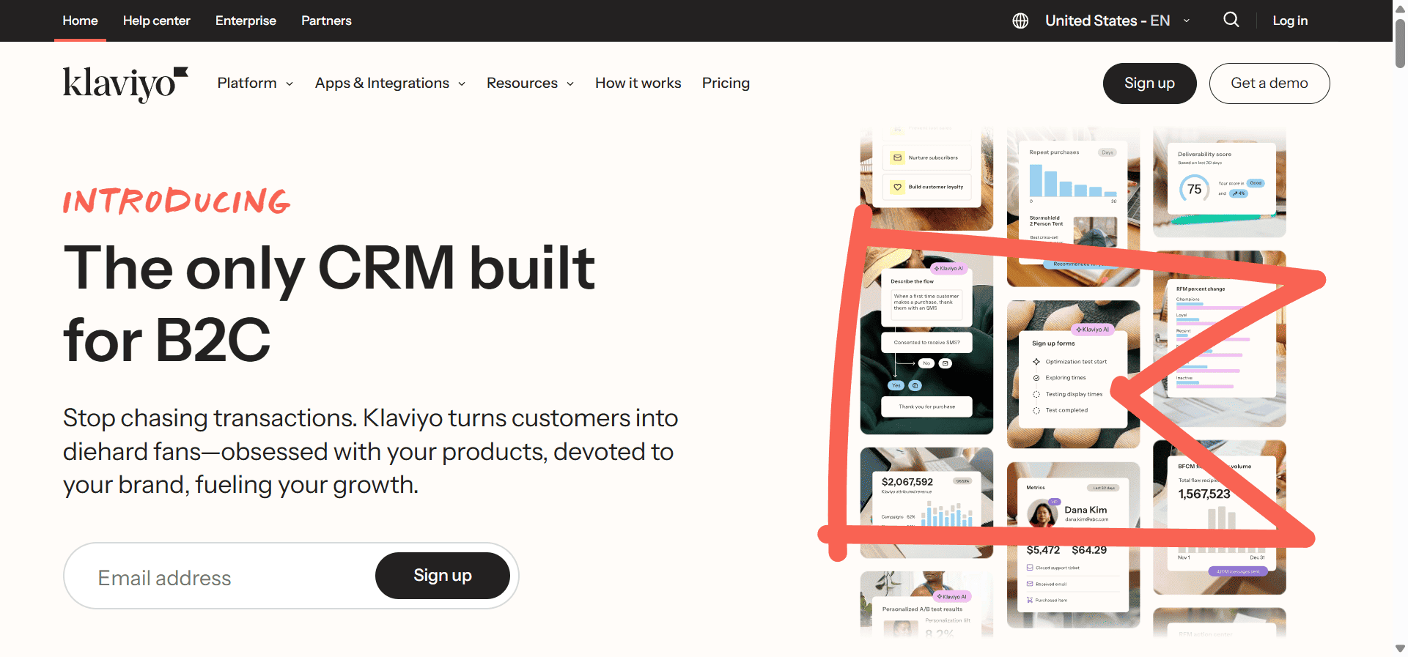Click the Stormshield 2 Person Tent image
The height and width of the screenshot is (657, 1408).
click(x=1096, y=231)
